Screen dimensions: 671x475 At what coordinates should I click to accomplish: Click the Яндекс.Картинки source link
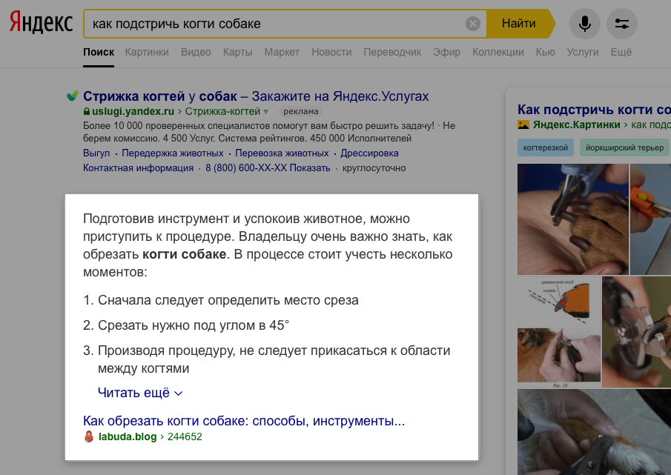576,124
